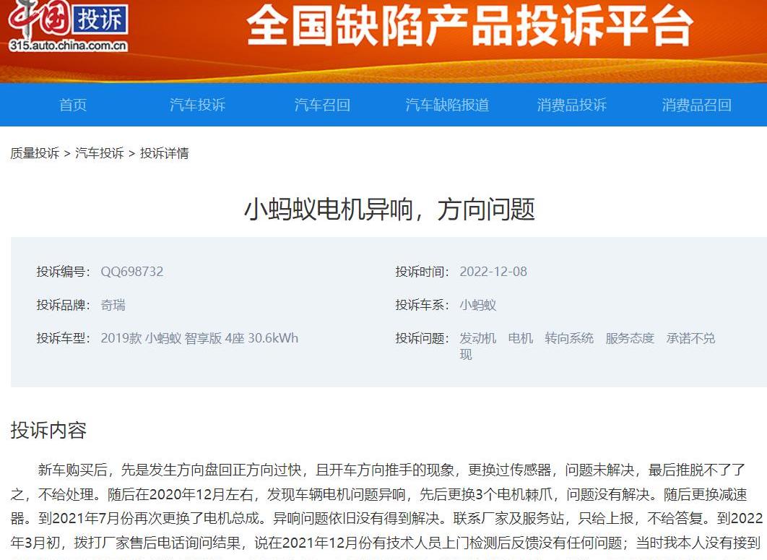Click the 投诉车型 label

pyautogui.click(x=63, y=338)
